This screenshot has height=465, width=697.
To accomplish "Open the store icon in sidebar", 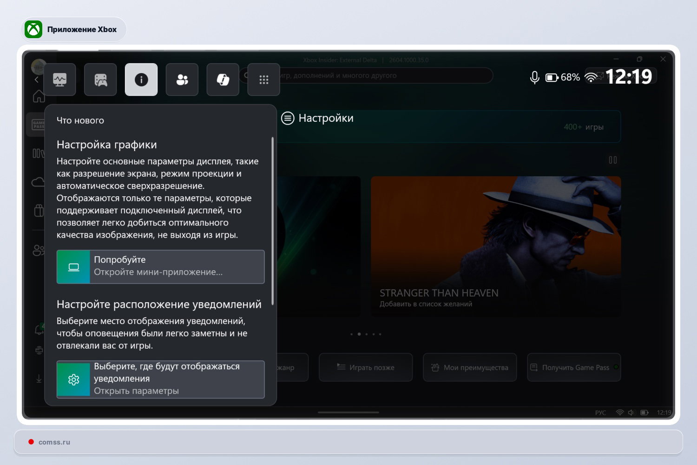I will tap(39, 210).
